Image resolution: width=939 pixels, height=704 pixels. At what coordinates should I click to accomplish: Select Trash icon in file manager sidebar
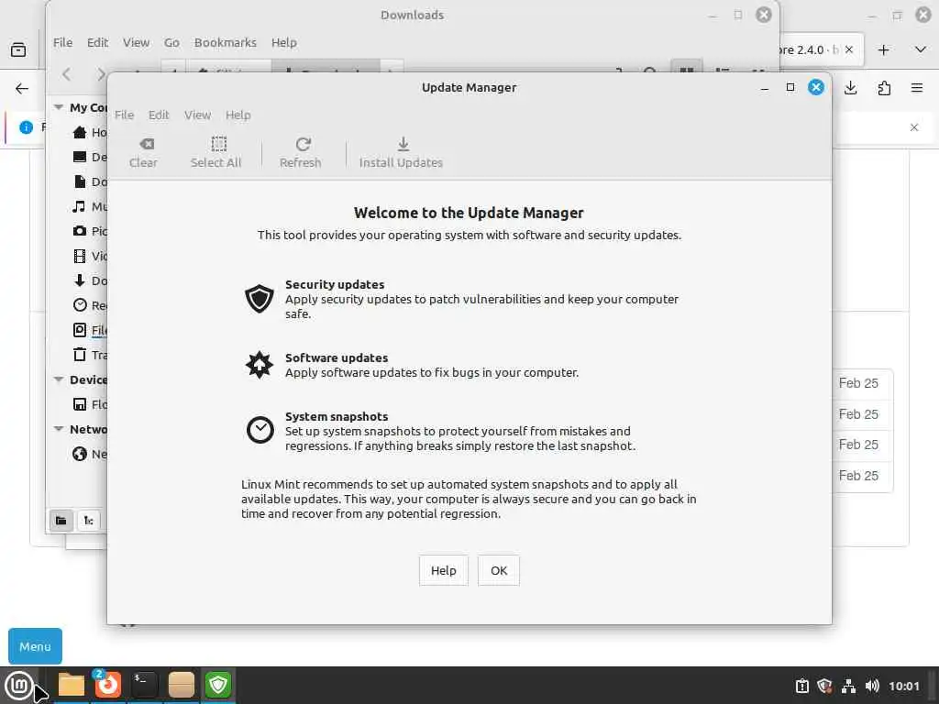click(x=80, y=355)
